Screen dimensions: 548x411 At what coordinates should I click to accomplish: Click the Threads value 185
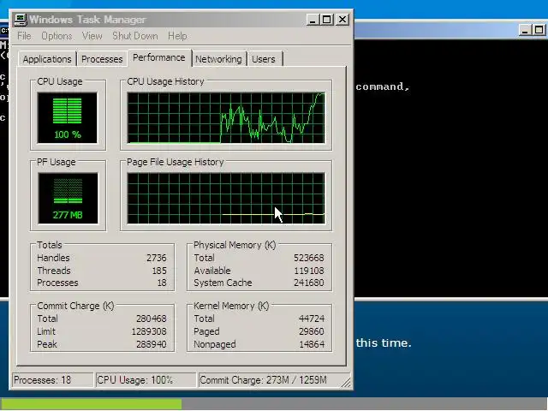(x=159, y=271)
